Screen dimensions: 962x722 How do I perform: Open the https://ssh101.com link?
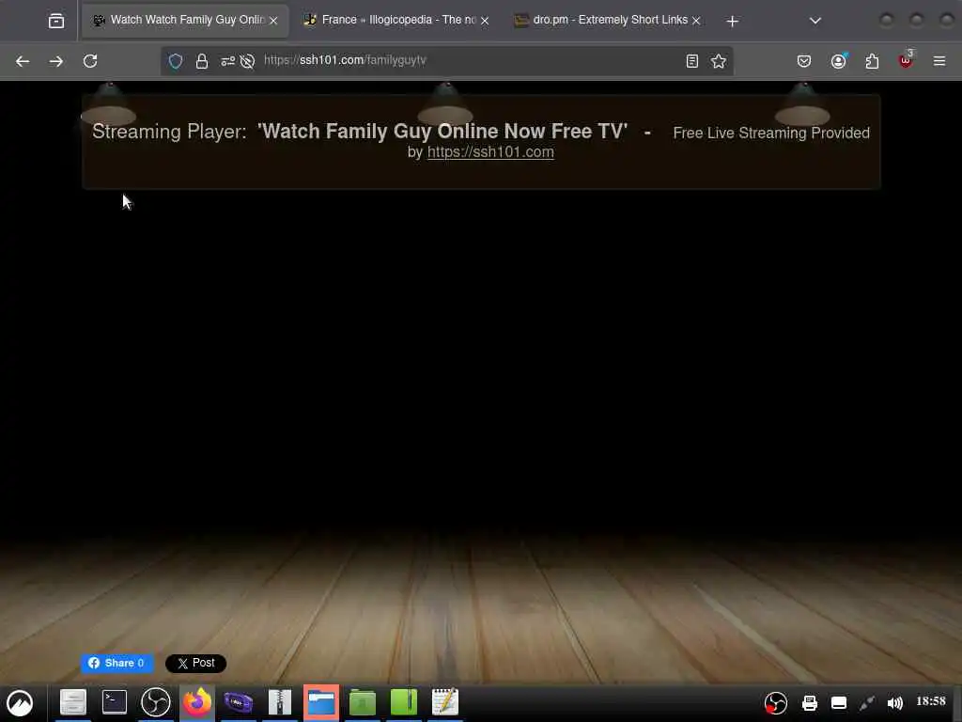coord(490,151)
